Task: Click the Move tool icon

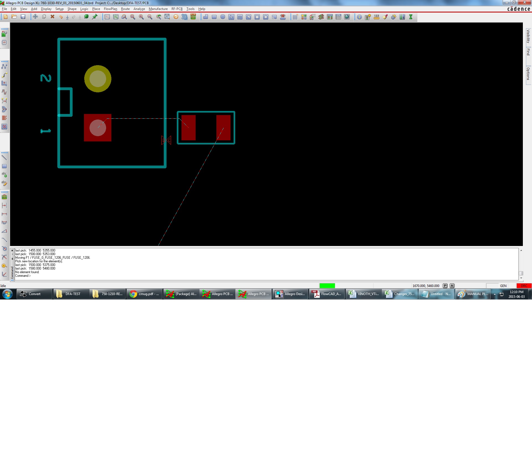Action: (35, 17)
